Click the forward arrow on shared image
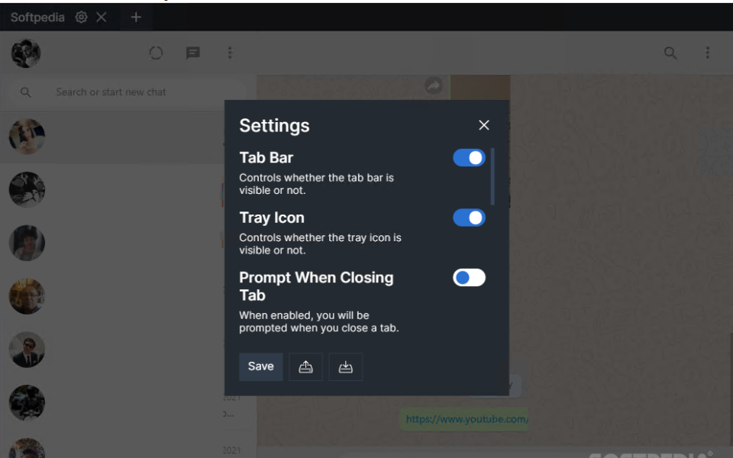The height and width of the screenshot is (458, 733). (434, 86)
